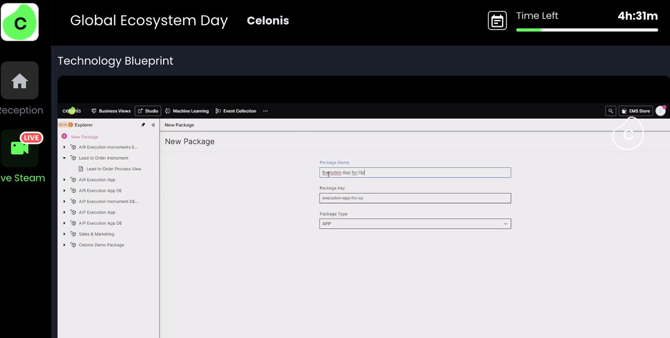Open the Live Stream camera link
This screenshot has width=670, height=338.
pyautogui.click(x=20, y=148)
